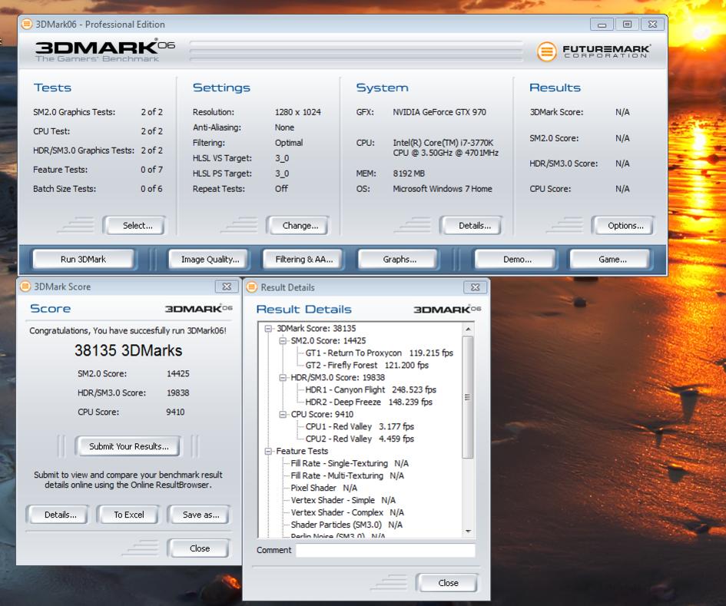This screenshot has width=726, height=606.
Task: Click the NVIDIA GeForce GTX 970 text
Action: (439, 112)
